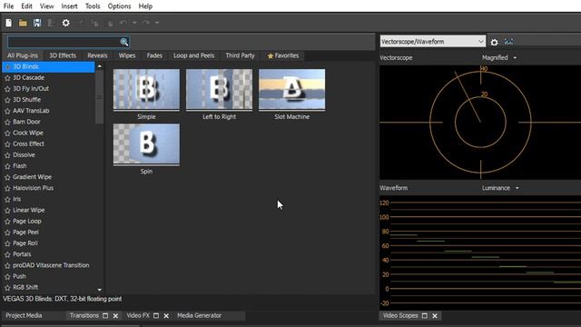Click the magnifier icon in the search box

[124, 42]
